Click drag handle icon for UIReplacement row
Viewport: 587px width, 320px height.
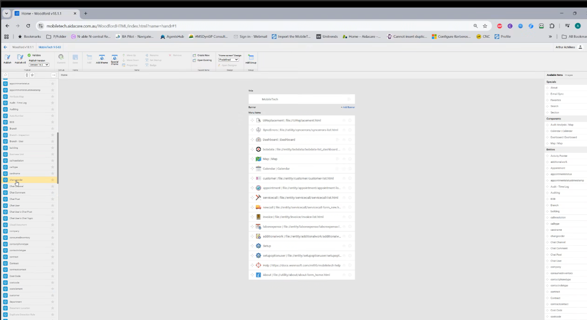pos(252,120)
